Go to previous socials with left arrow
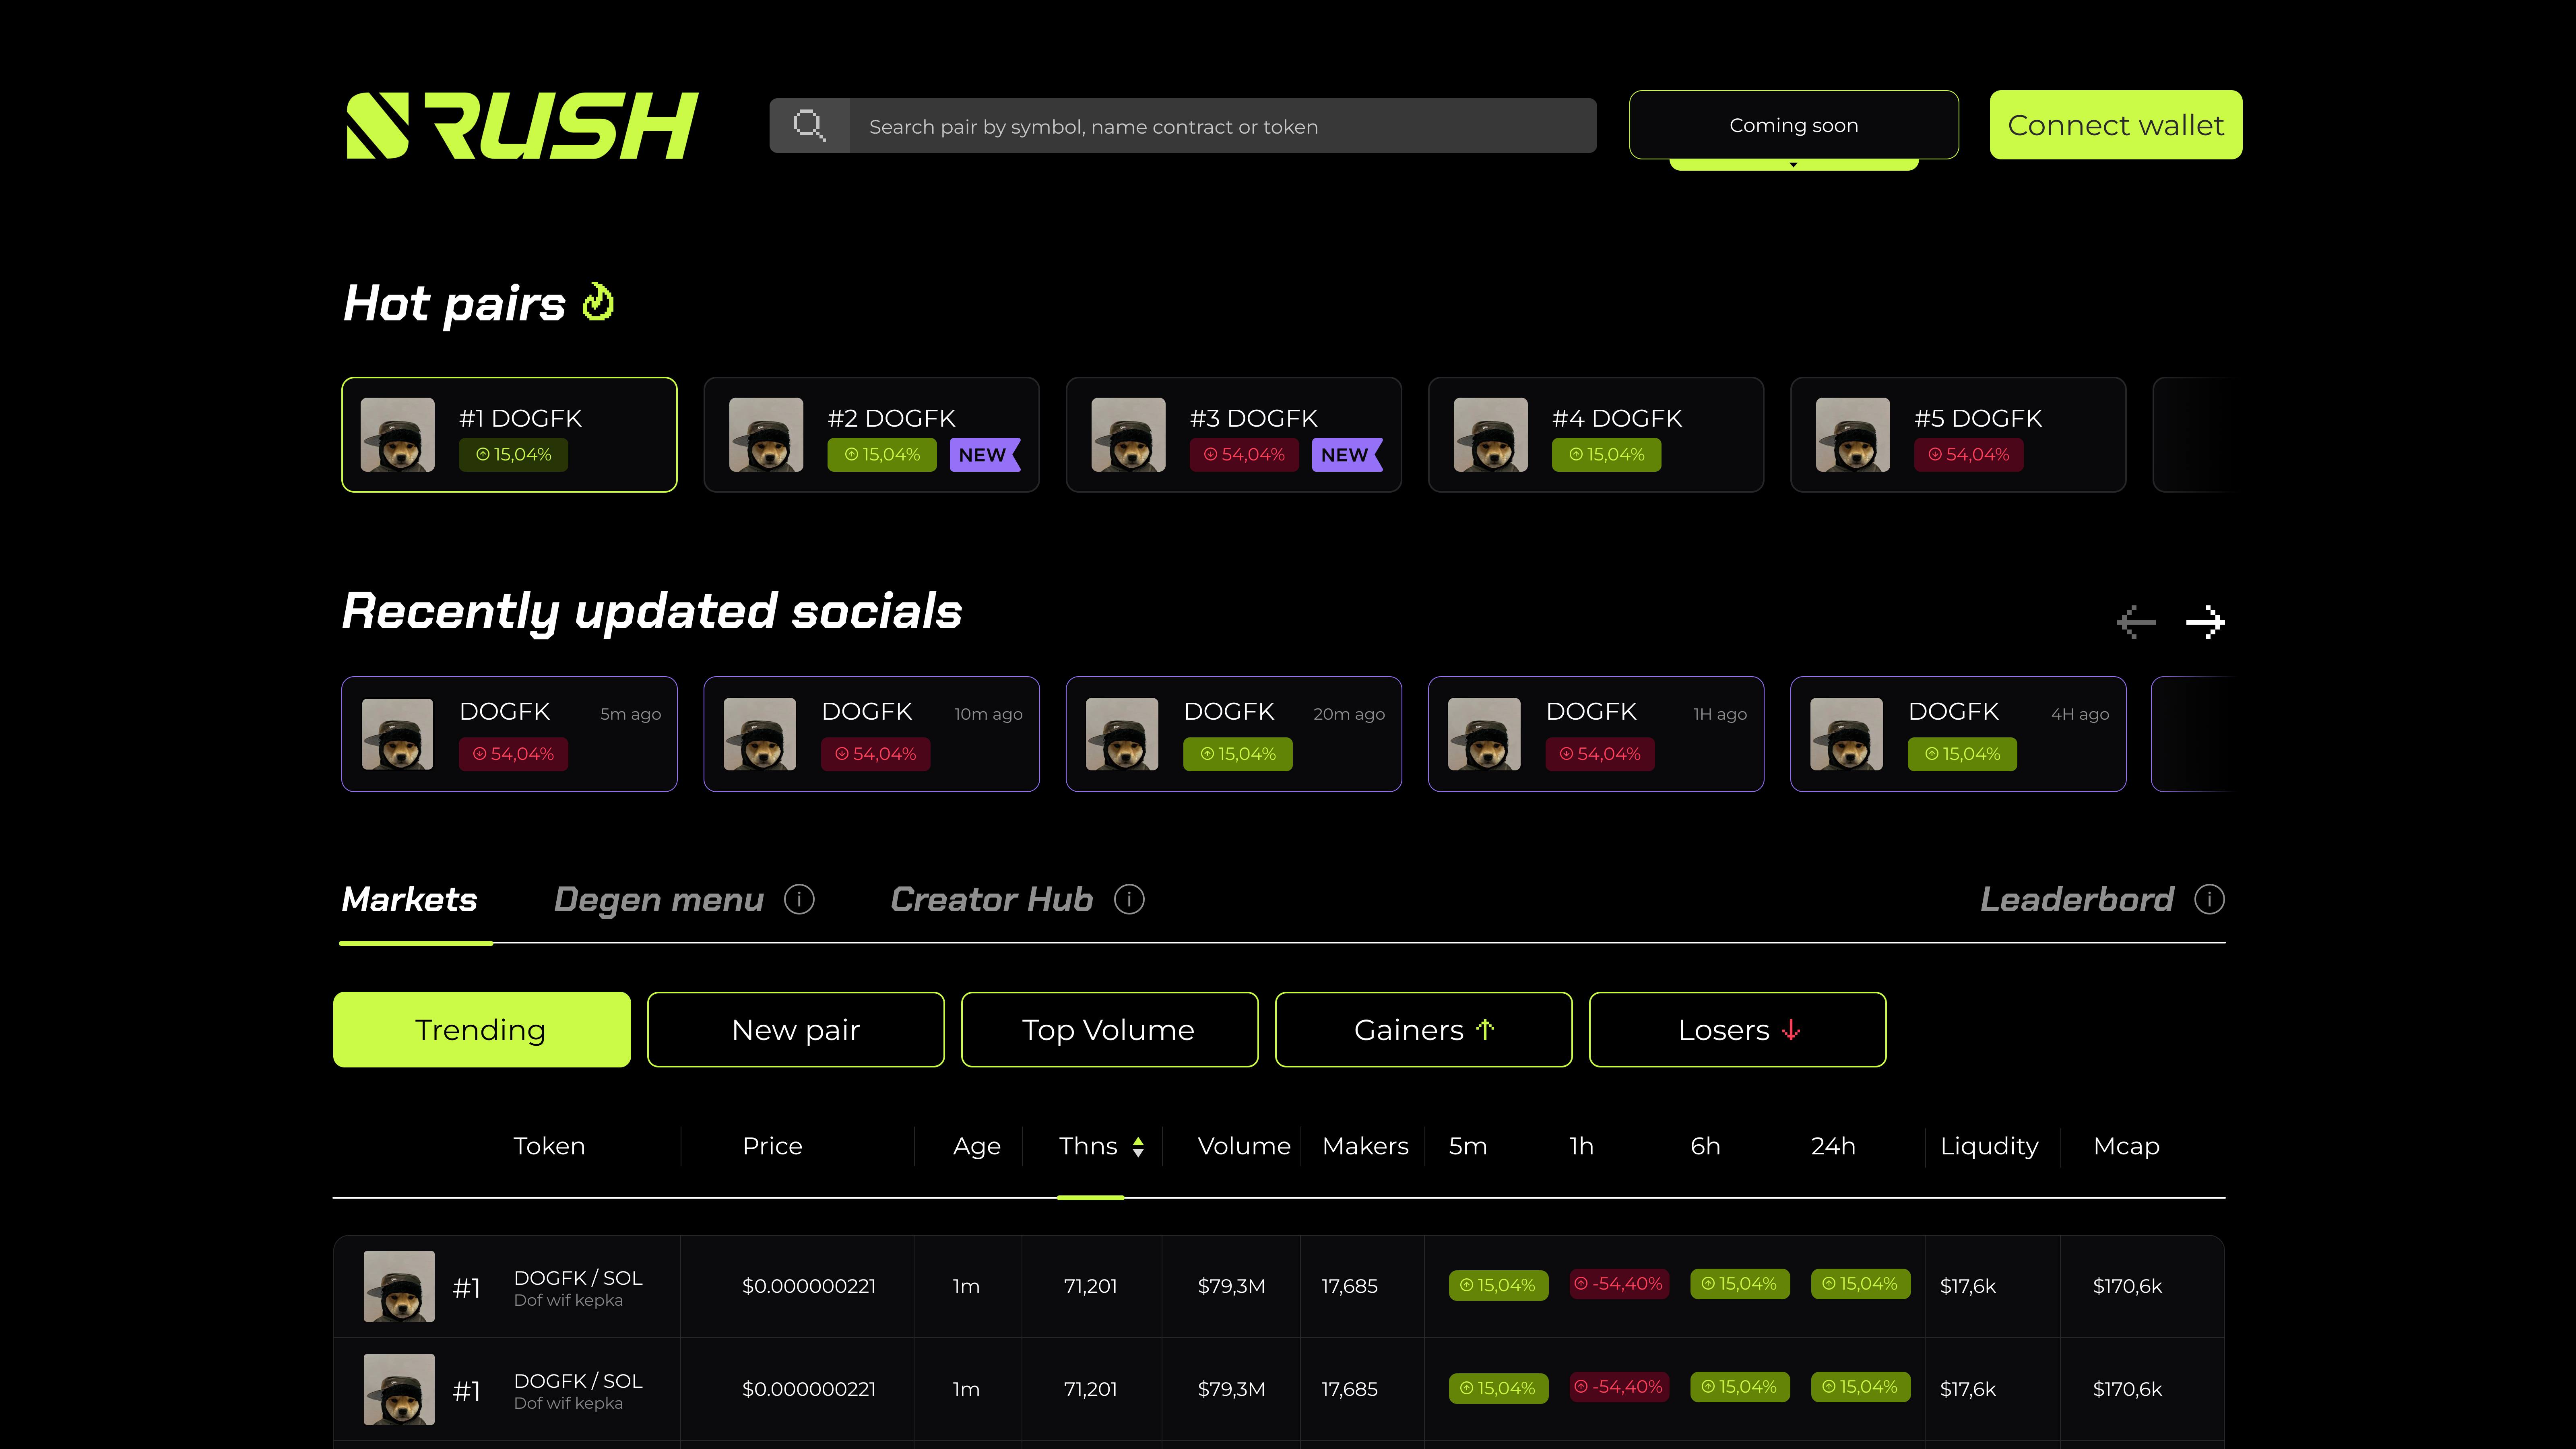 [2136, 622]
